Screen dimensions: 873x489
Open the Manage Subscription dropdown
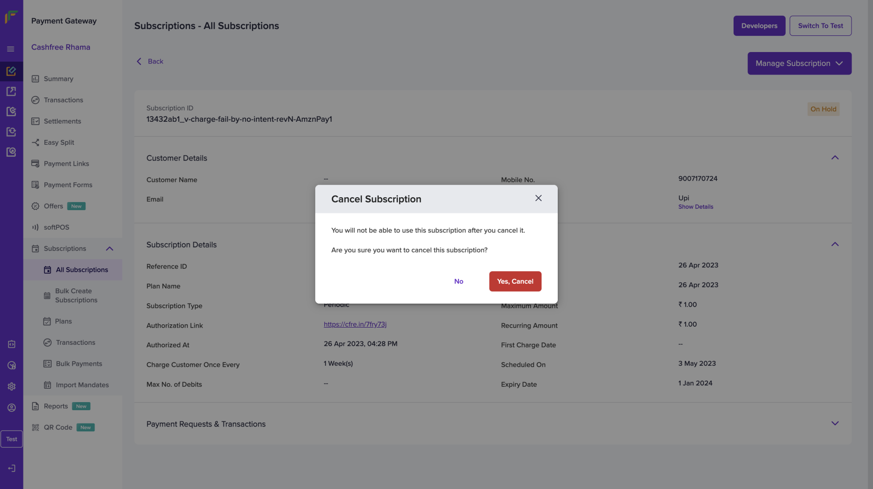(x=799, y=63)
